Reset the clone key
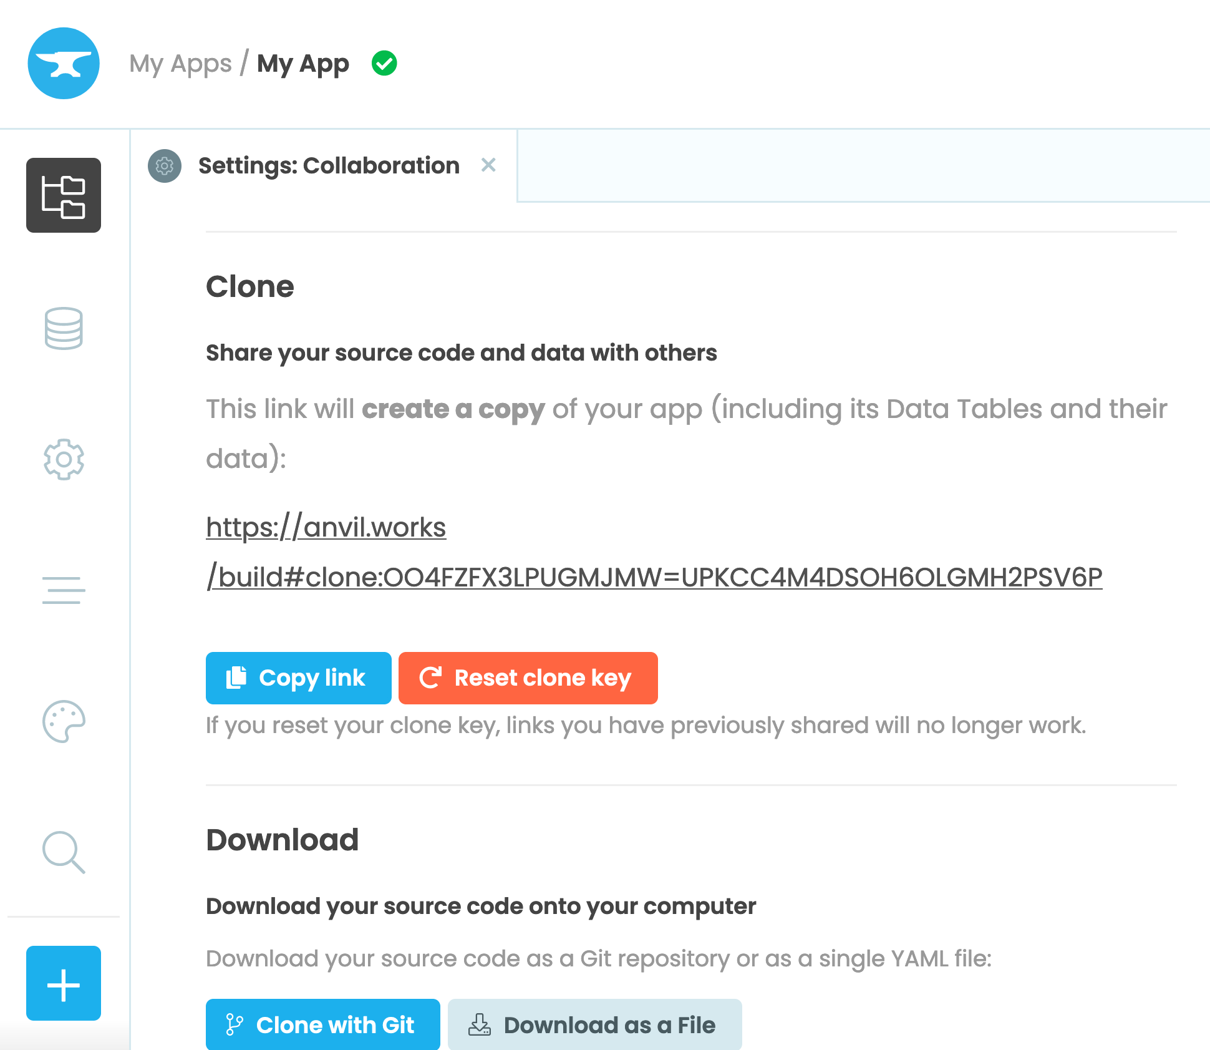Image resolution: width=1210 pixels, height=1050 pixels. tap(528, 678)
